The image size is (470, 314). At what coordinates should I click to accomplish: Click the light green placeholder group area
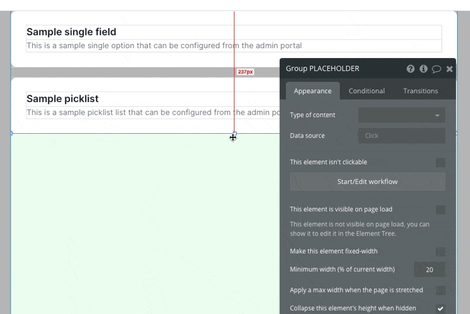(141, 223)
